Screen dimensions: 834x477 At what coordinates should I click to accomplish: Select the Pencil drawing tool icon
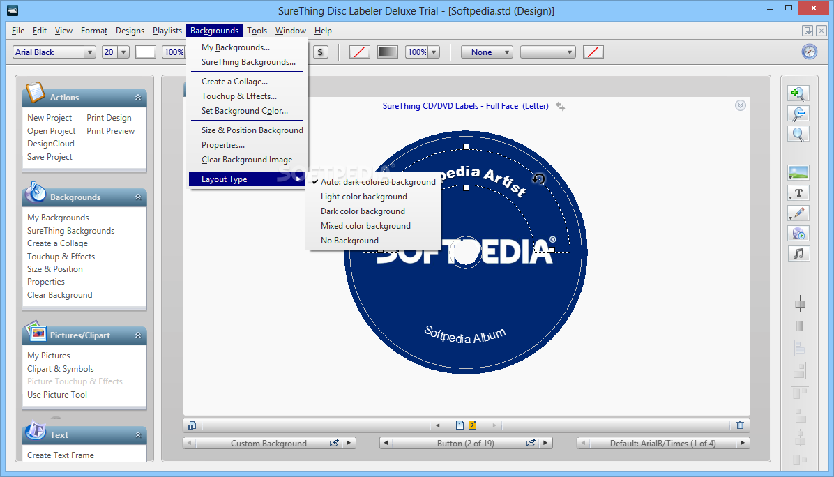pyautogui.click(x=798, y=213)
